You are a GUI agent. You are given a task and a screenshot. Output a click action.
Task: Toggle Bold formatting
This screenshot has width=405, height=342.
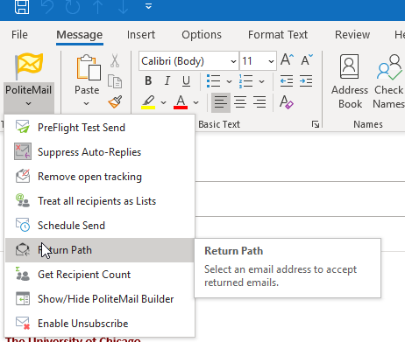[x=148, y=80]
